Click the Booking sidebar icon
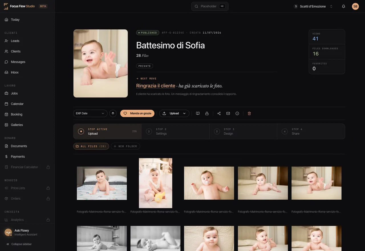Image resolution: width=365 pixels, height=251 pixels. coord(6,114)
